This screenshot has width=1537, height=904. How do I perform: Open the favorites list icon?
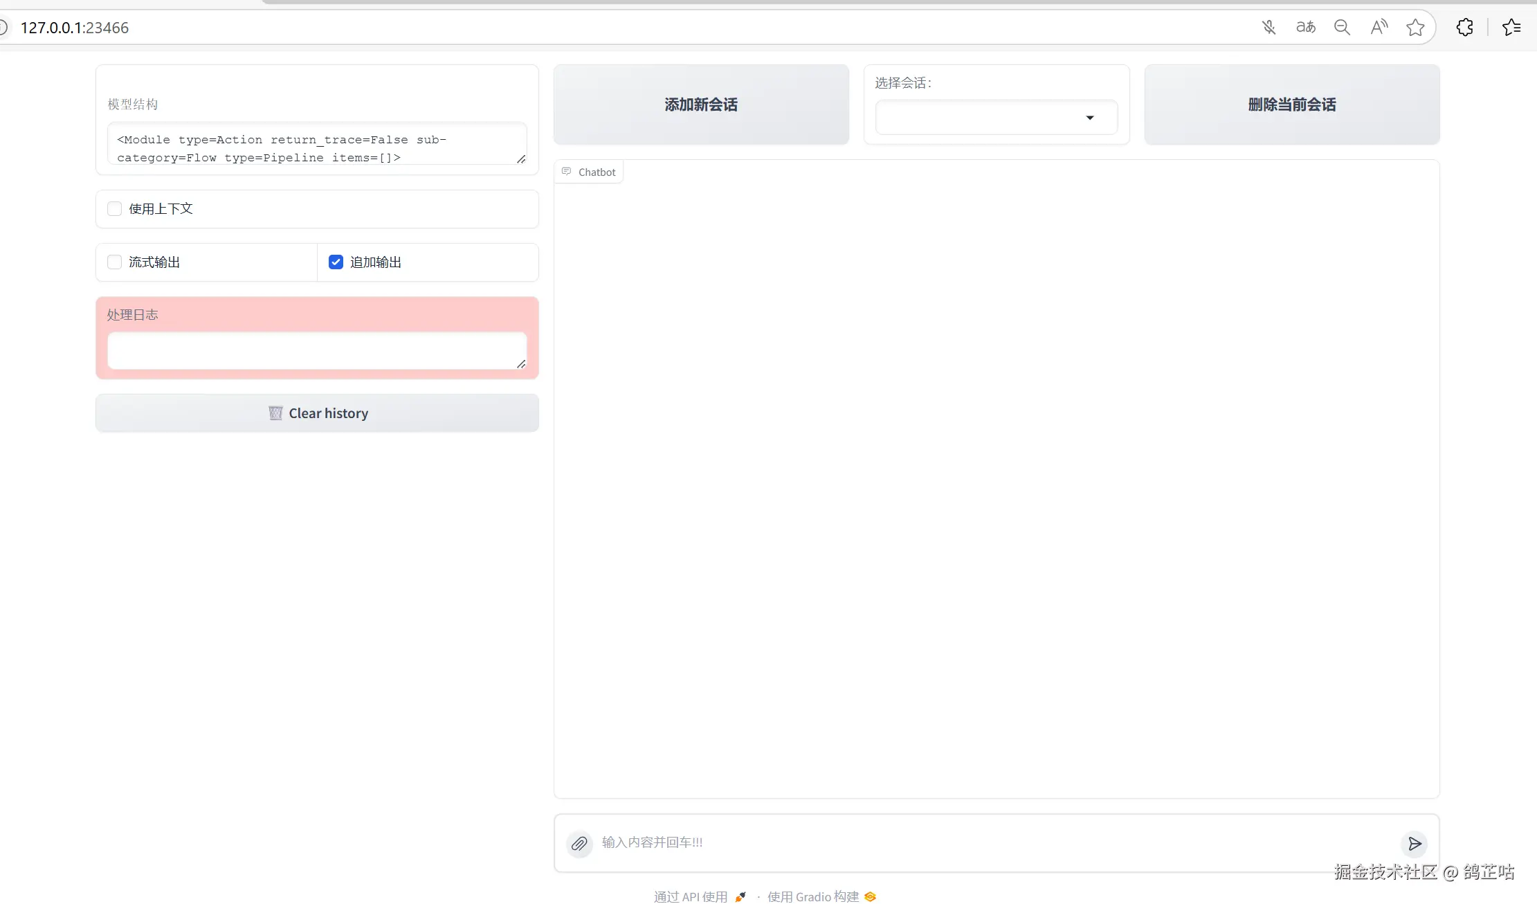pos(1511,28)
